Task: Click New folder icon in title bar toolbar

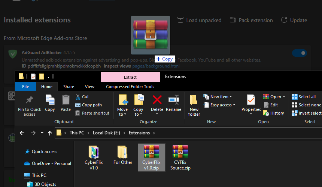Action: [42, 77]
